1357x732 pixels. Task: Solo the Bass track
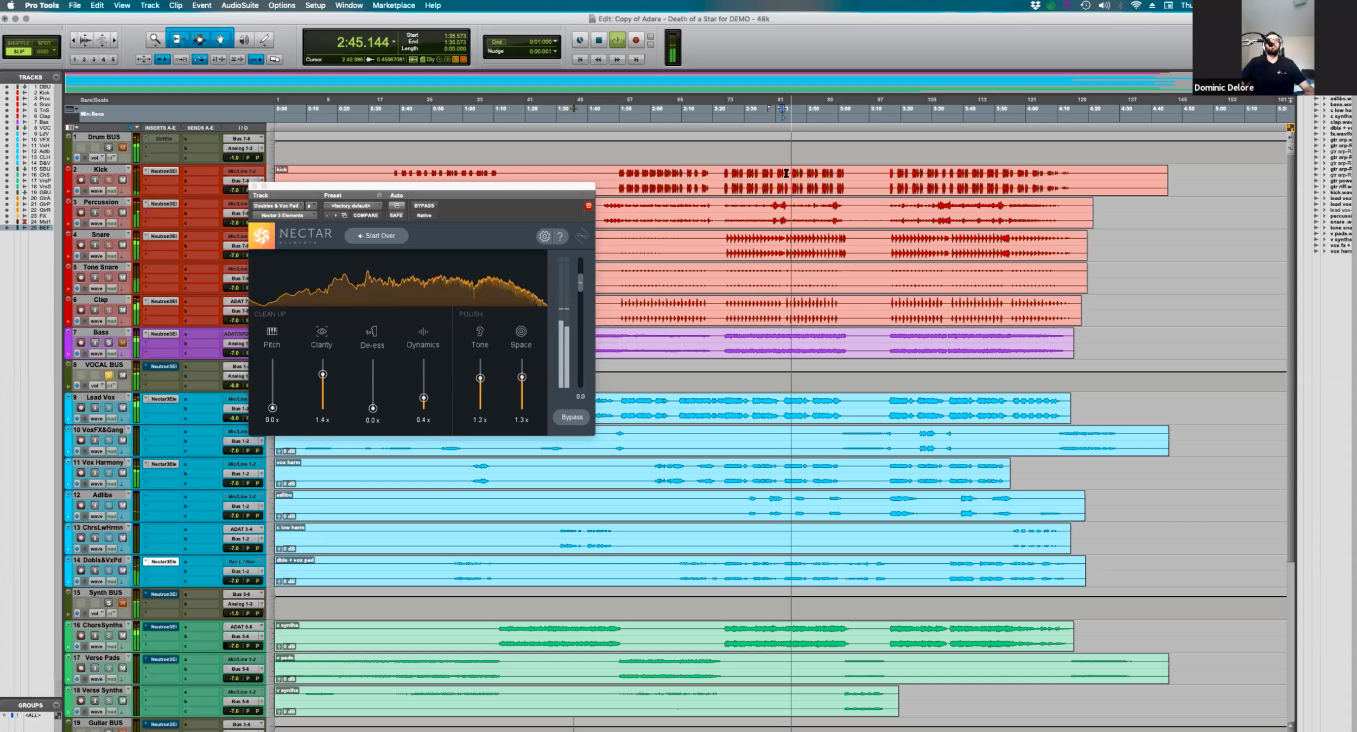point(109,342)
